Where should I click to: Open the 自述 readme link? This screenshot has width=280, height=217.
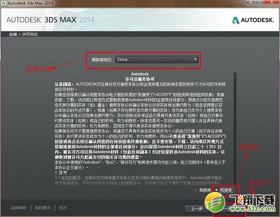[x=63, y=208]
